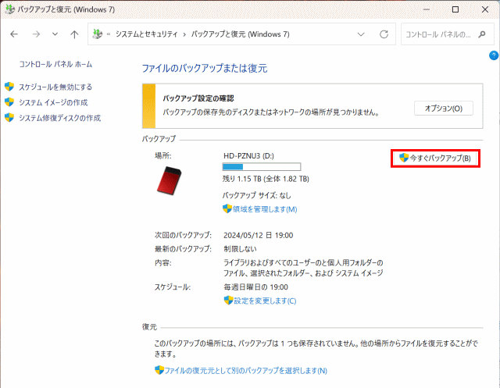Screen dimensions: 500x388
Task: Click システム修復ディスクの作成 link
Action: [59, 118]
